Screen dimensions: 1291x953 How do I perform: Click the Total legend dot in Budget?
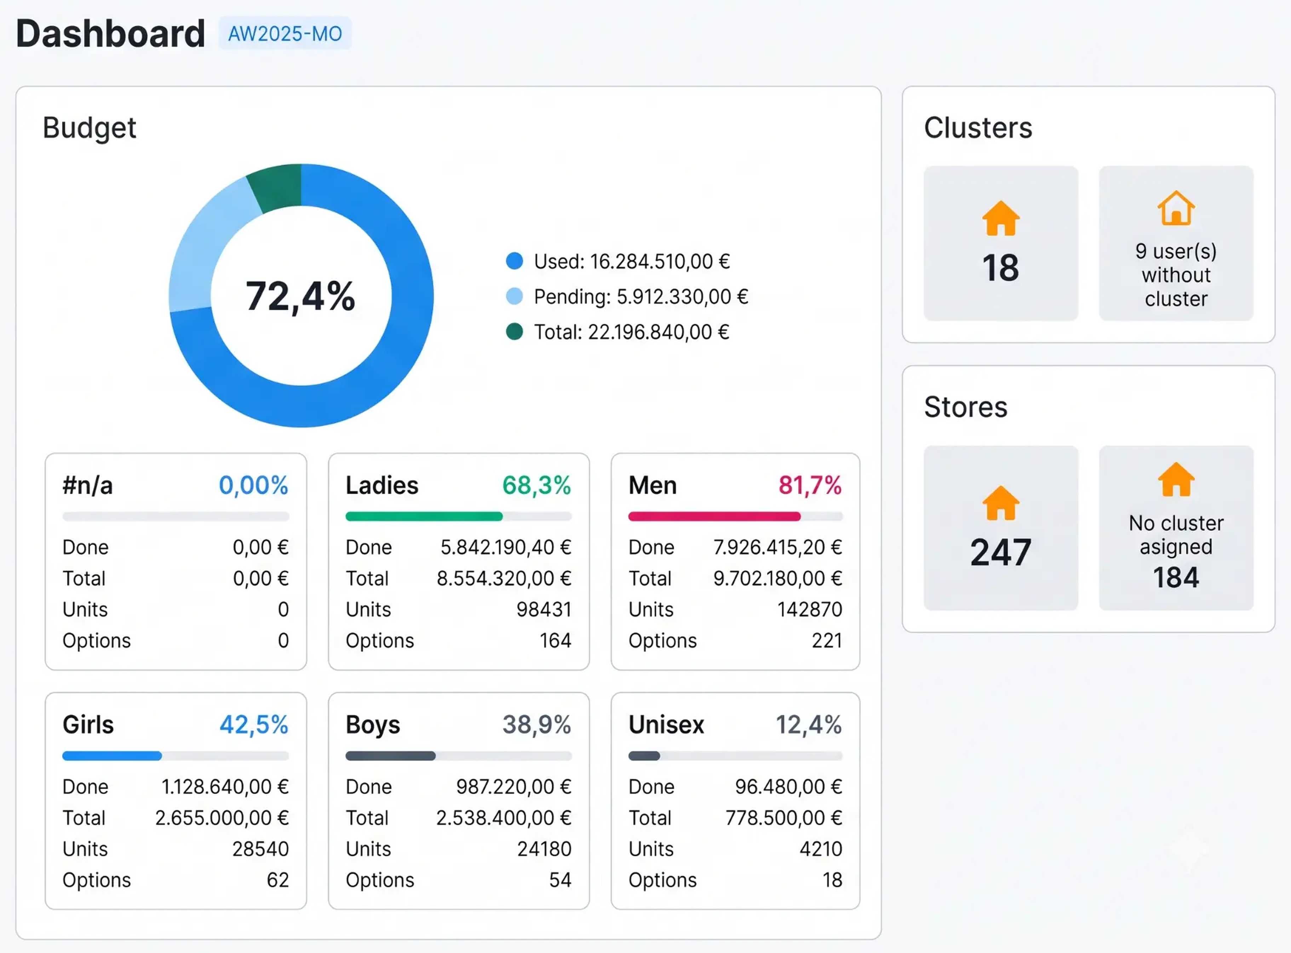[514, 332]
